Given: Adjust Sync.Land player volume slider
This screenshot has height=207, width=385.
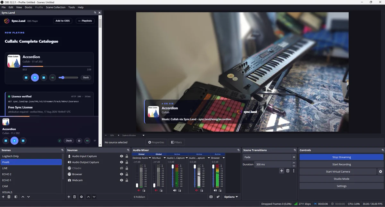Looking at the screenshot, I should pos(68,78).
